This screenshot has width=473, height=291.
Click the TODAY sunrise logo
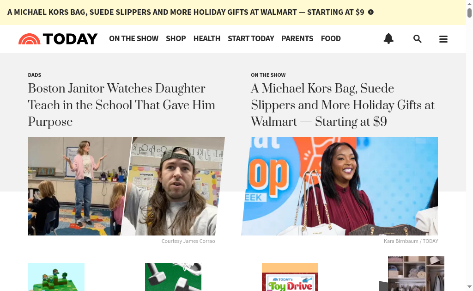(58, 39)
